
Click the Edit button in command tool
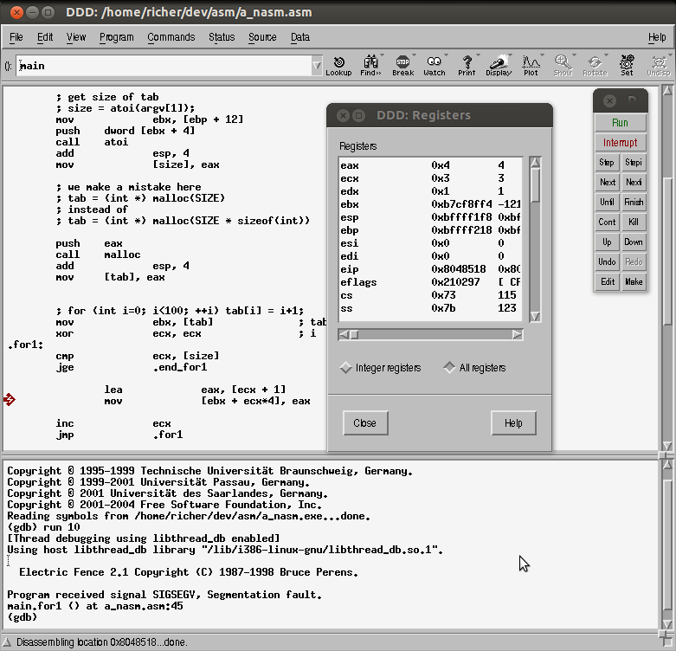coord(607,281)
